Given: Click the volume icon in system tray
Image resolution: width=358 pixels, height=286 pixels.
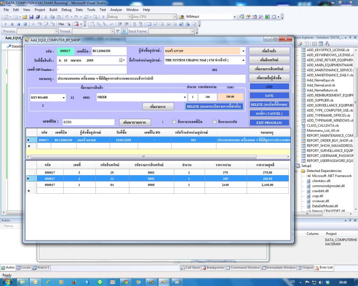Looking at the screenshot, I should pos(321,282).
